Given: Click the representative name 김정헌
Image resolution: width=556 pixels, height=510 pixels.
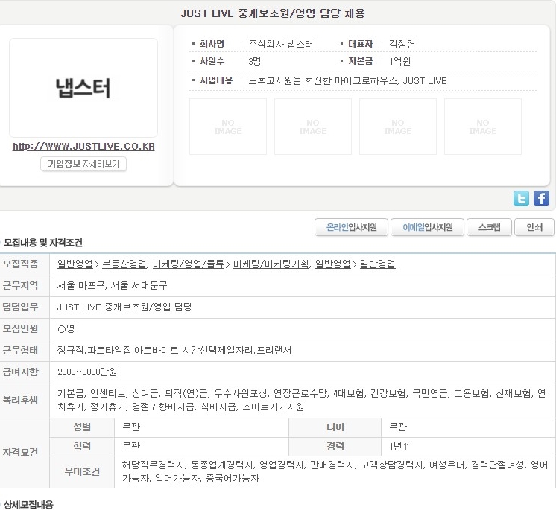Looking at the screenshot, I should click(402, 44).
